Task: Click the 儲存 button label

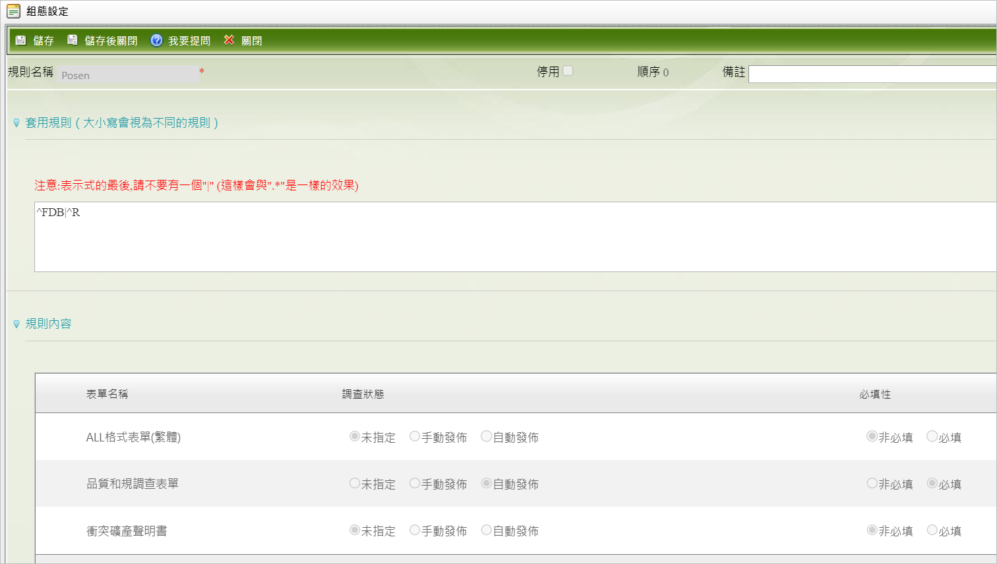Action: click(44, 41)
